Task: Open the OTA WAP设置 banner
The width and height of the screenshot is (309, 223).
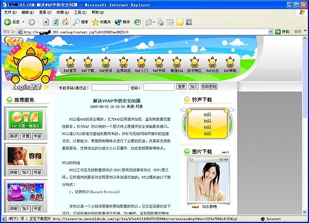Action: click(x=26, y=120)
